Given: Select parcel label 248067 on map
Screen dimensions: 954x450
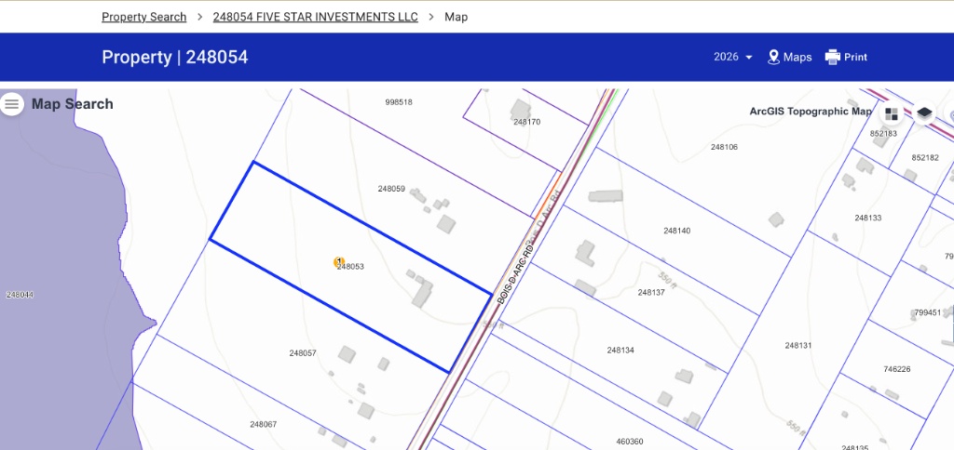Looking at the screenshot, I should click(263, 425).
